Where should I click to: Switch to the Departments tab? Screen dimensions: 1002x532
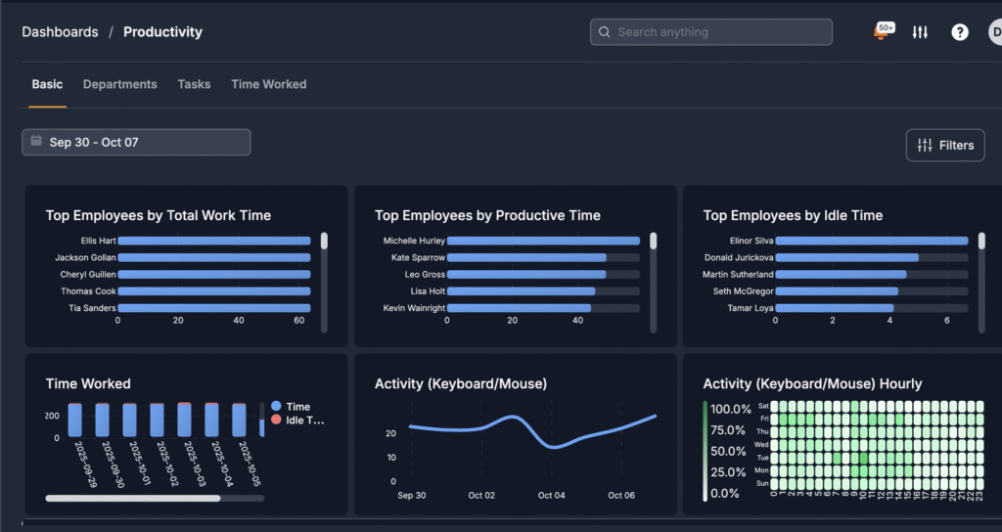coord(119,84)
